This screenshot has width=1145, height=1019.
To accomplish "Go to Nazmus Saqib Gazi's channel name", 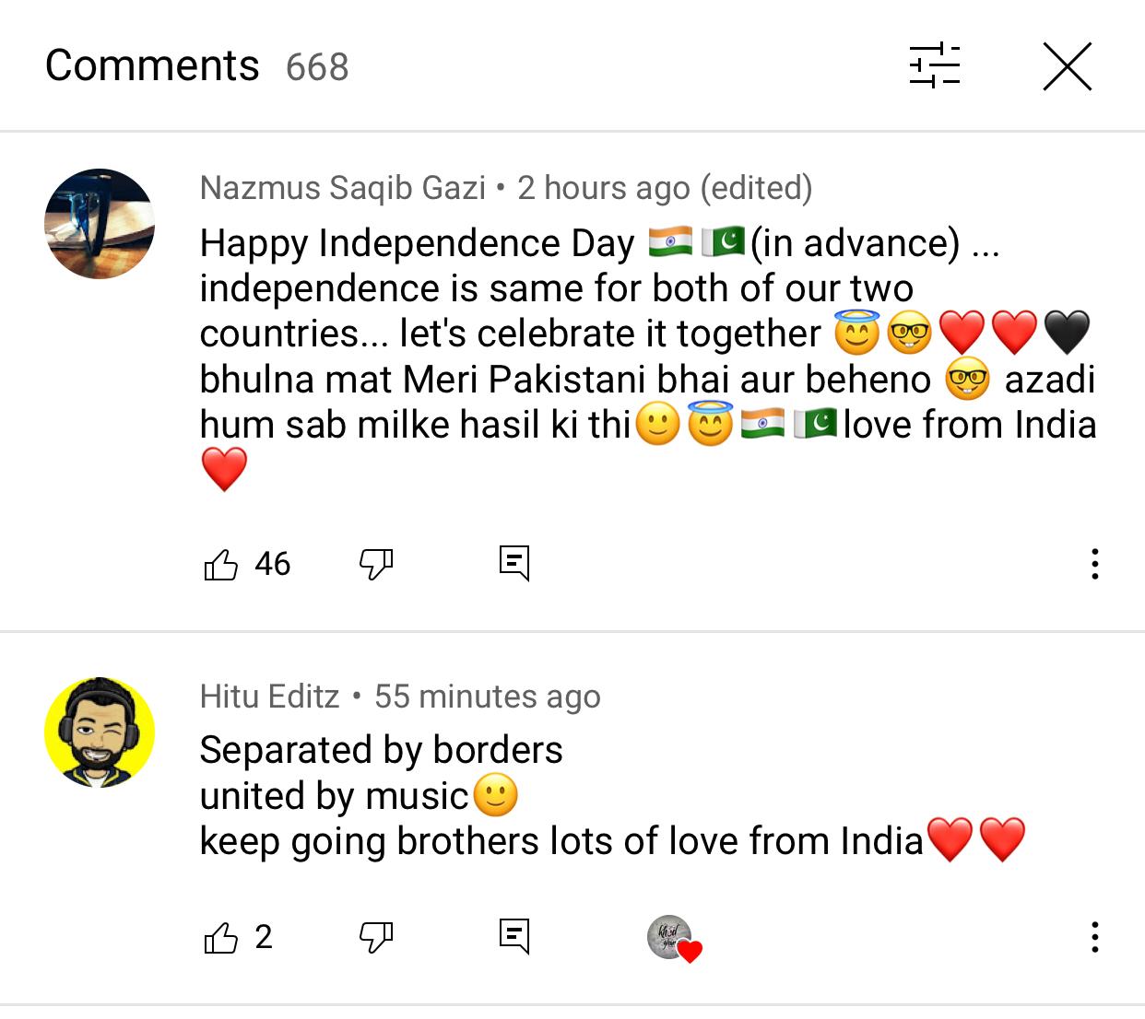I will click(x=342, y=188).
